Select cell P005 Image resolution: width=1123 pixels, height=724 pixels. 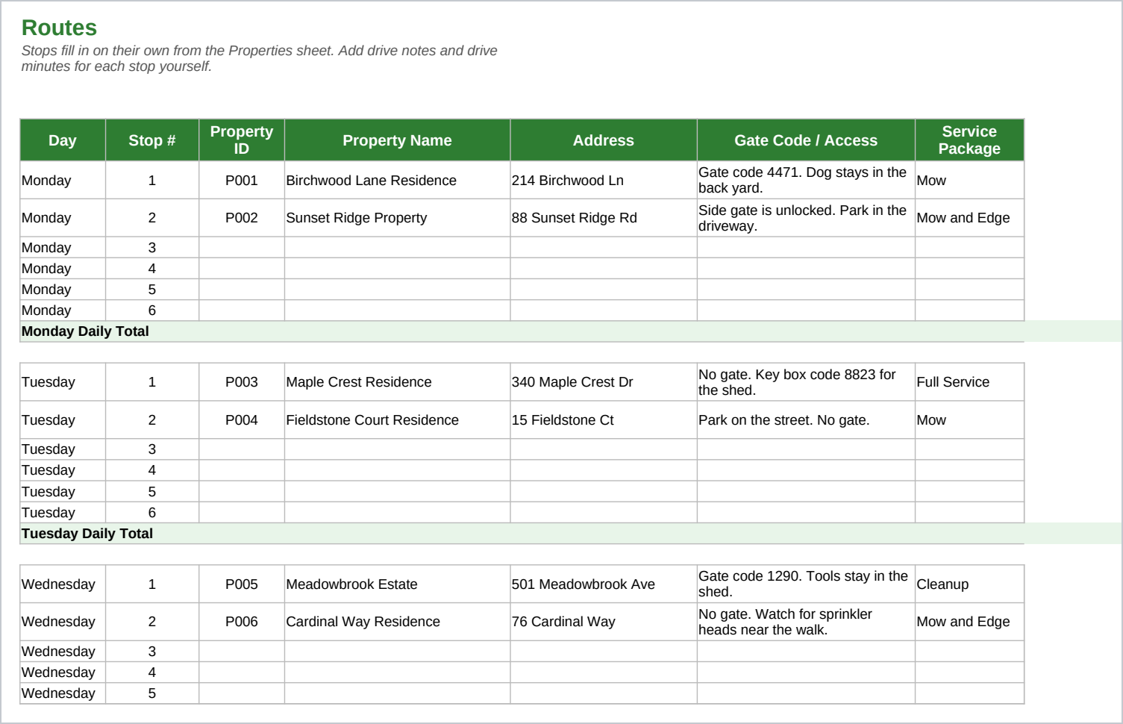[x=242, y=584]
